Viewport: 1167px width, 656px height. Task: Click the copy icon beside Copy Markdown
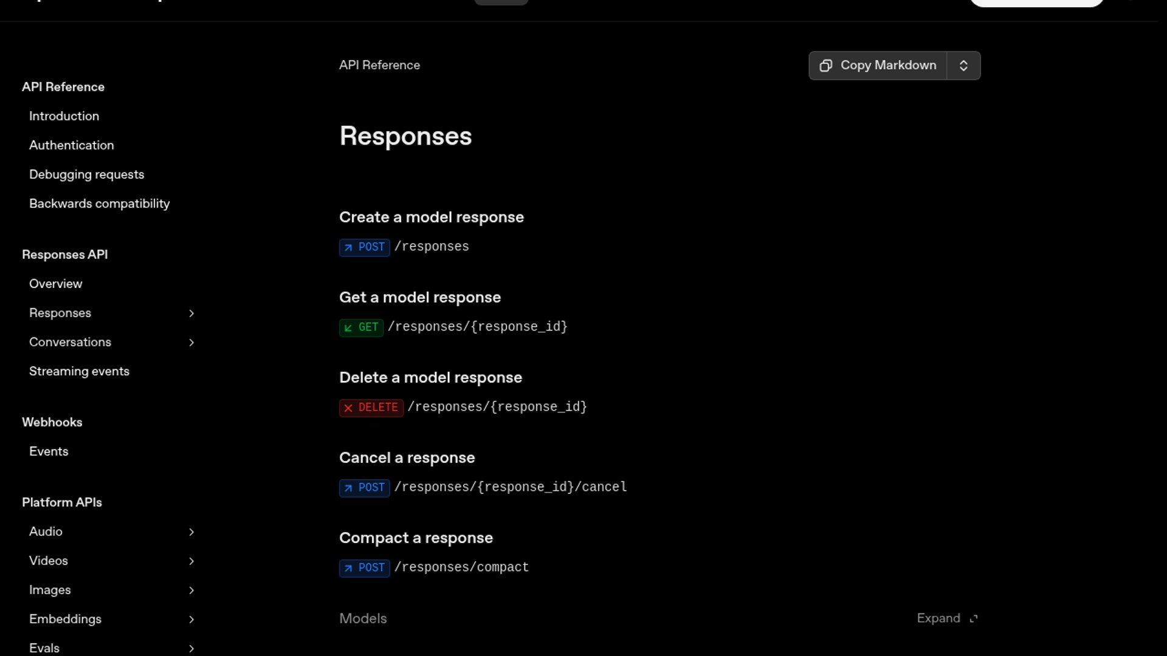[x=825, y=66]
